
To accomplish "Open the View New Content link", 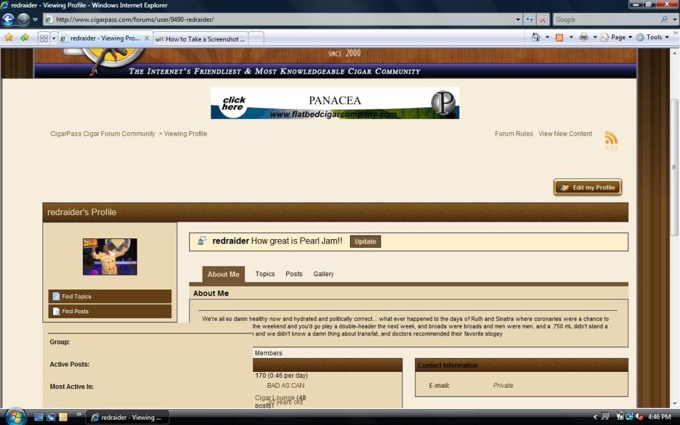I will pos(565,133).
